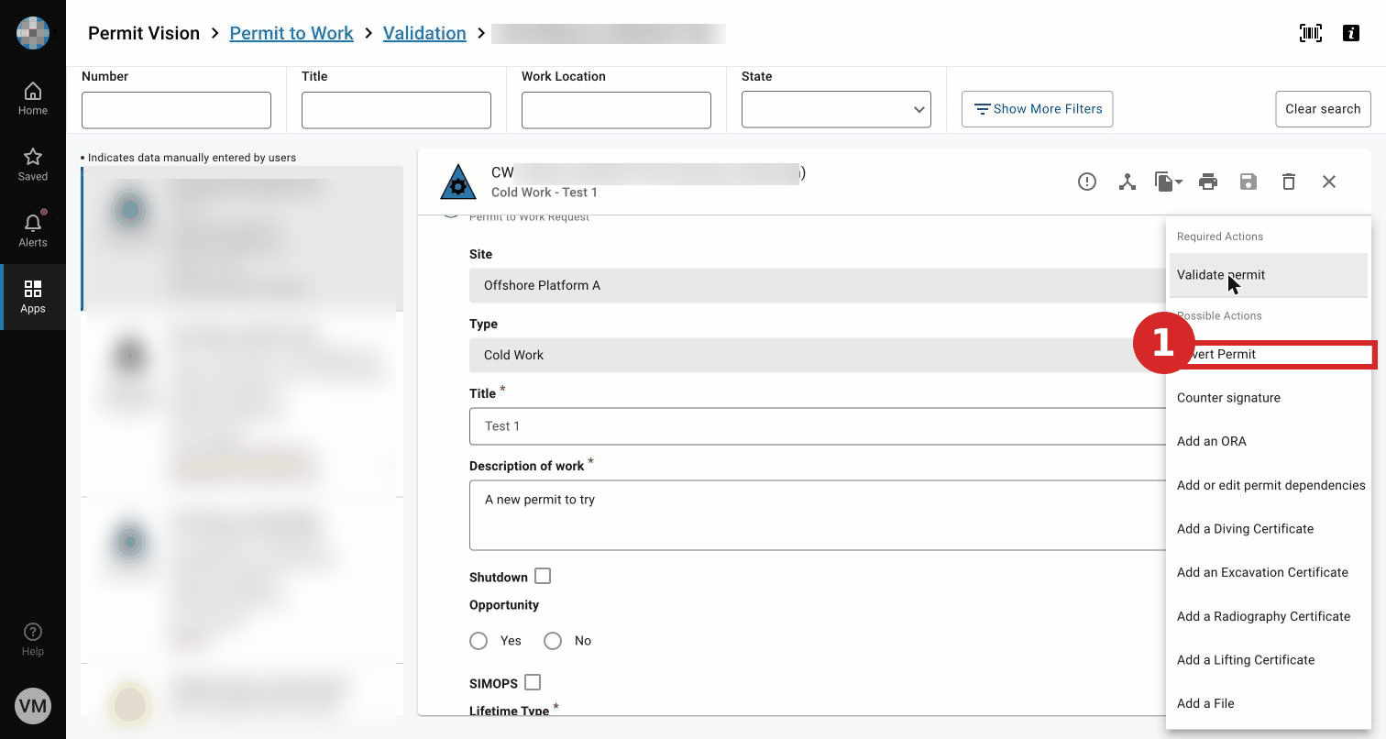
Task: Open the State filter dropdown
Action: (x=836, y=110)
